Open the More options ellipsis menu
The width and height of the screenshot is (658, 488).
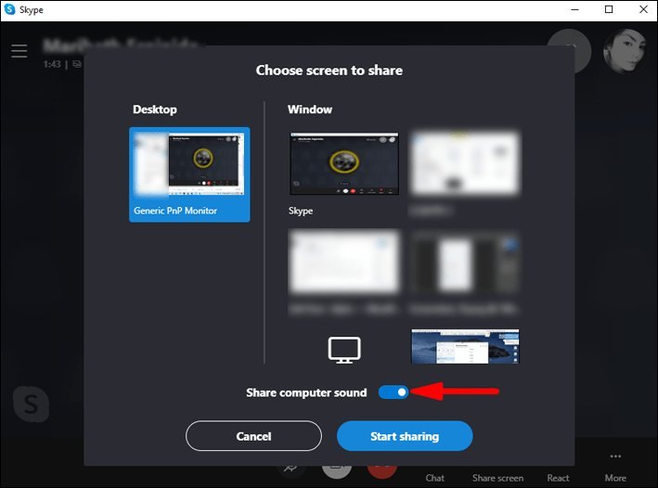point(615,456)
